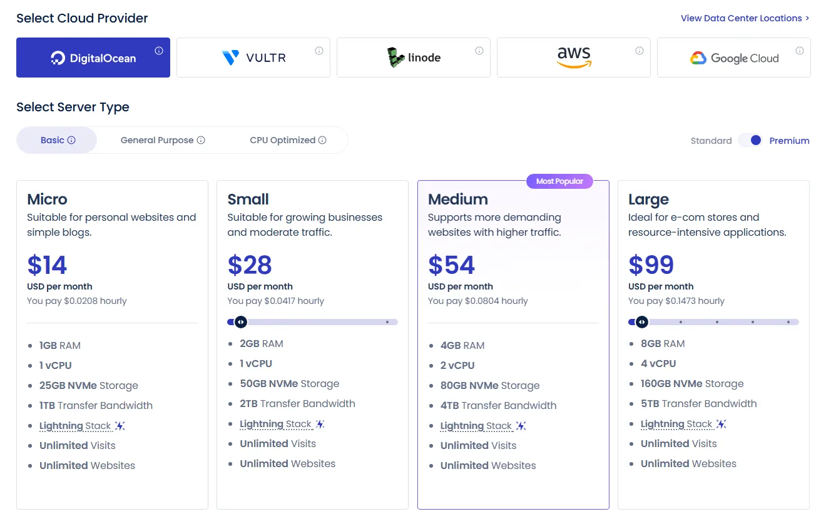Toggle the Standard/Premium switch
The height and width of the screenshot is (519, 826).
pos(750,140)
